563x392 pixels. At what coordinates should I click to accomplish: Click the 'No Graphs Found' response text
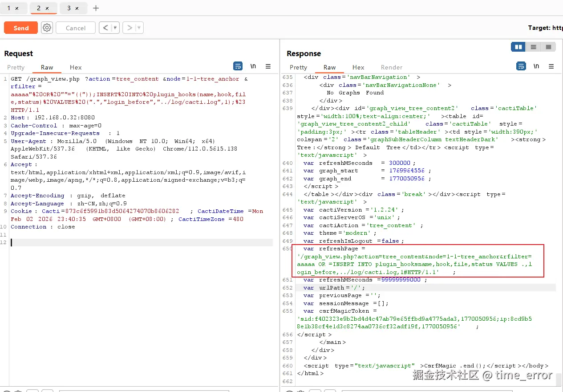coord(355,93)
